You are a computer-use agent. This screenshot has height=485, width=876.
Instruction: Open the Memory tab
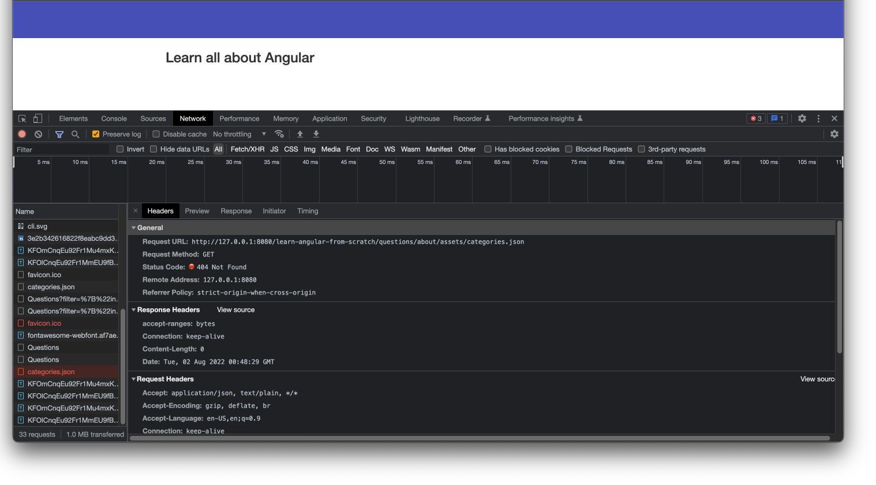pos(286,118)
